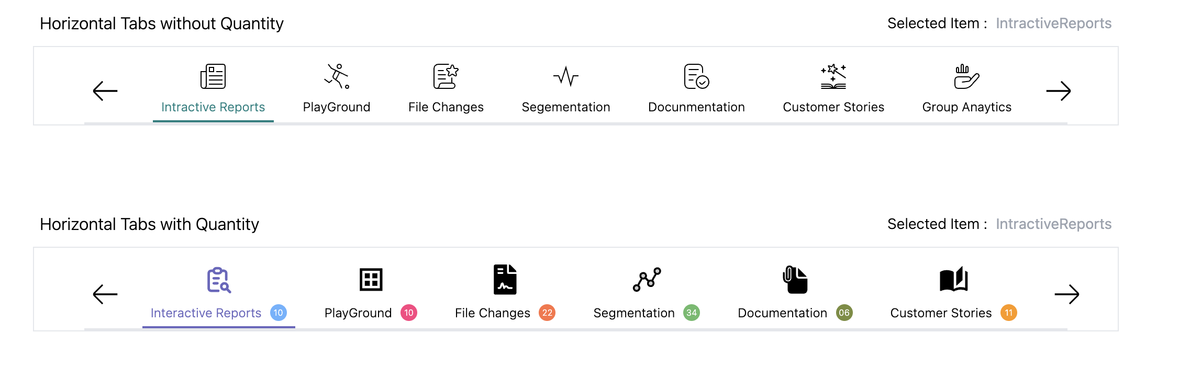Click the Segementation pulse wave icon

pyautogui.click(x=566, y=76)
